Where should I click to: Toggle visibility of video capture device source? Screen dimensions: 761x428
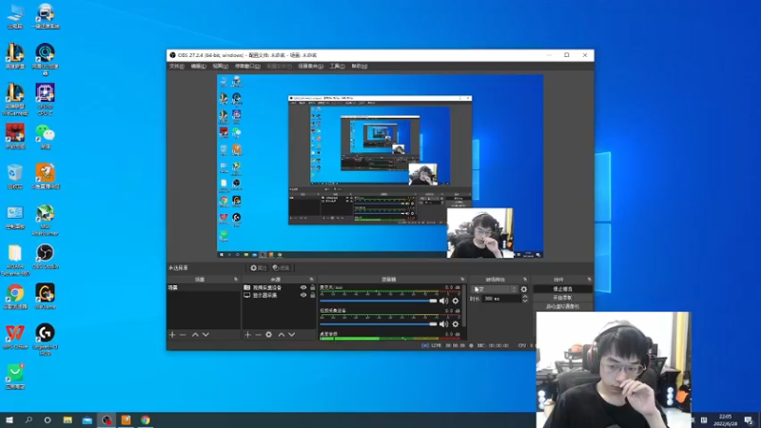click(303, 288)
